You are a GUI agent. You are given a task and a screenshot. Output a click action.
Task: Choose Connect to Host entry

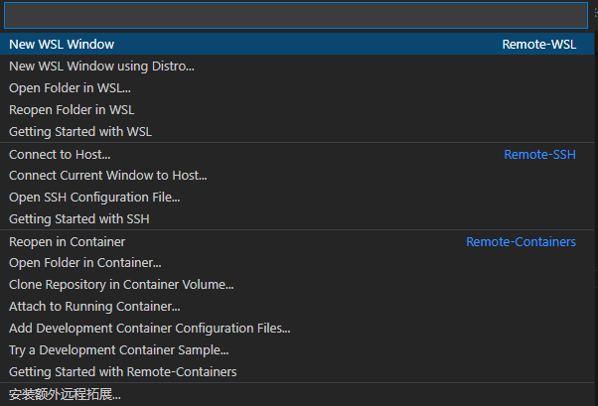[x=60, y=155]
